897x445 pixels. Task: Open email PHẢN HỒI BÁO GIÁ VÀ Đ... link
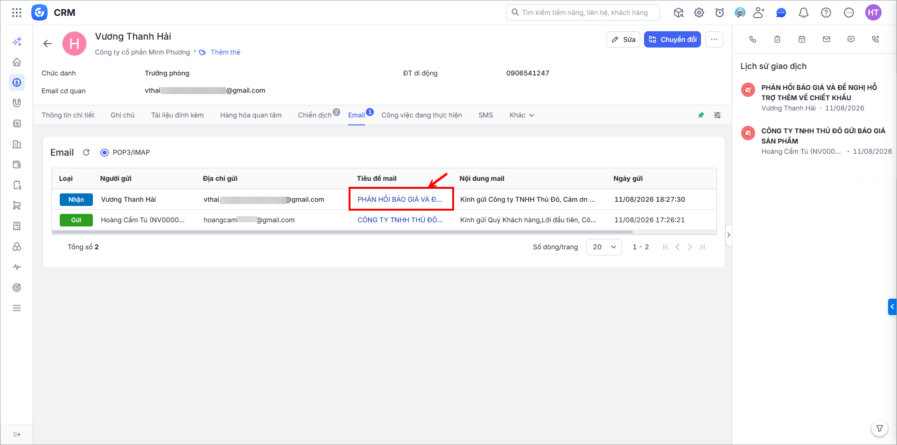(399, 199)
